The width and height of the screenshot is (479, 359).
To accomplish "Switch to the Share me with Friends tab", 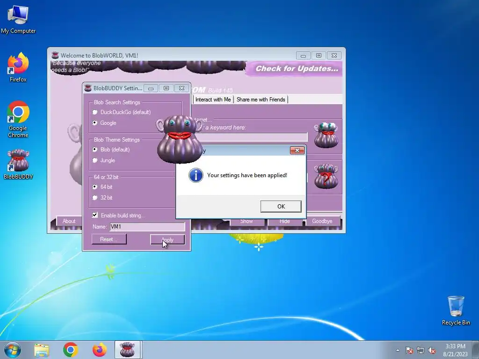I will click(261, 100).
